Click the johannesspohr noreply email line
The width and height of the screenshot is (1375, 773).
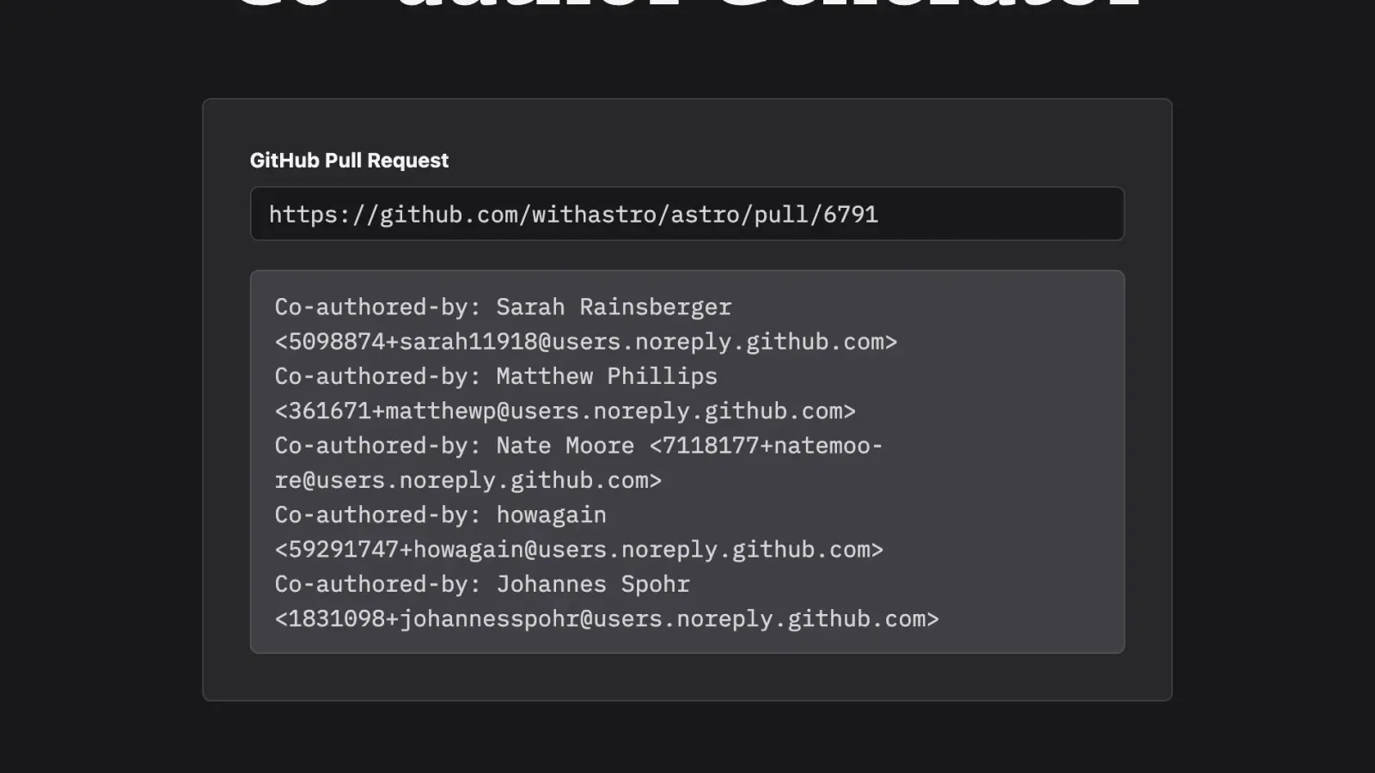pyautogui.click(x=607, y=619)
